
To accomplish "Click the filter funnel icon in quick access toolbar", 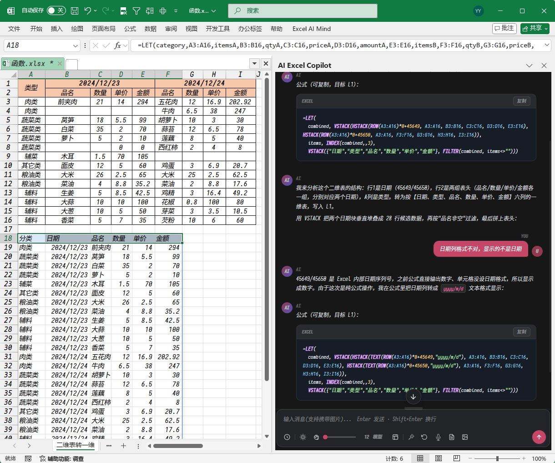I will pyautogui.click(x=136, y=10).
